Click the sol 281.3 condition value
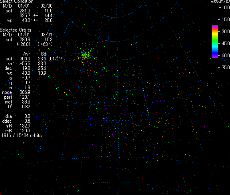The height and width of the screenshot is (195, 230). click(25, 11)
